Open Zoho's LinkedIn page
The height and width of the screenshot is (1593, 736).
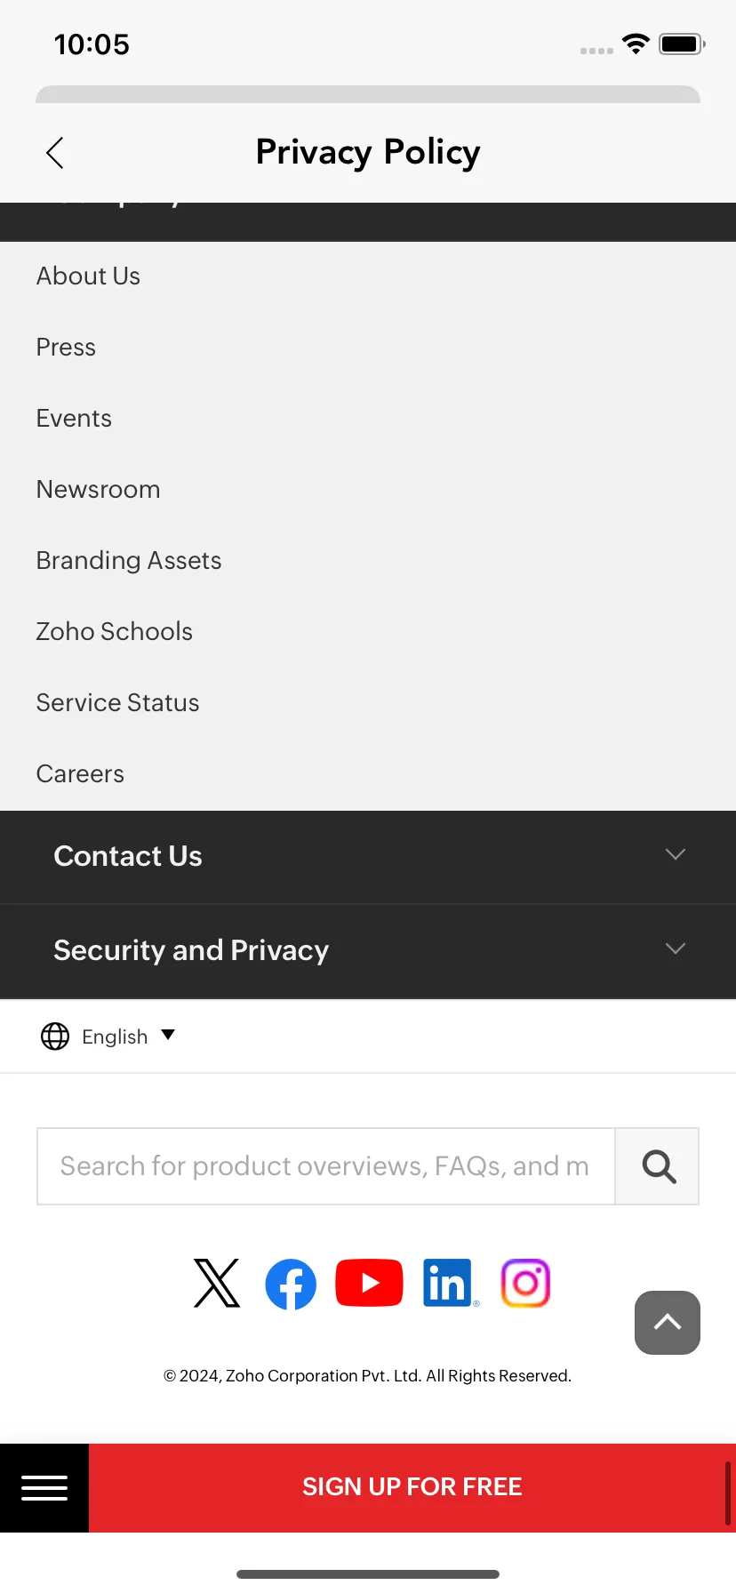coord(449,1283)
